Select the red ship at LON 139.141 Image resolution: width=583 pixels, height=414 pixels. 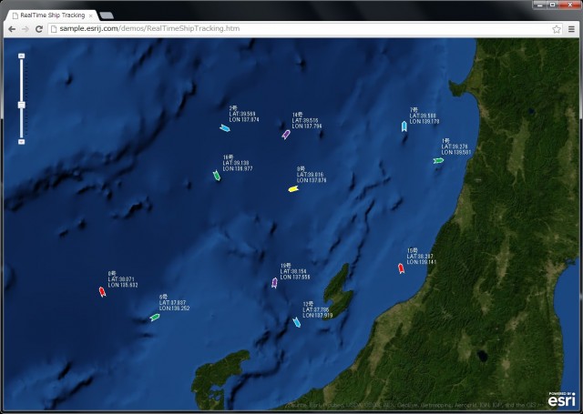(x=401, y=268)
